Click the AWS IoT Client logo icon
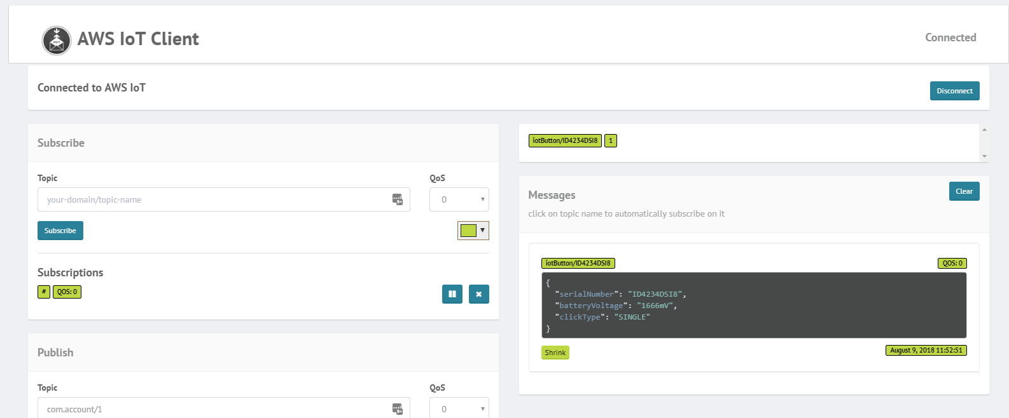 click(57, 41)
